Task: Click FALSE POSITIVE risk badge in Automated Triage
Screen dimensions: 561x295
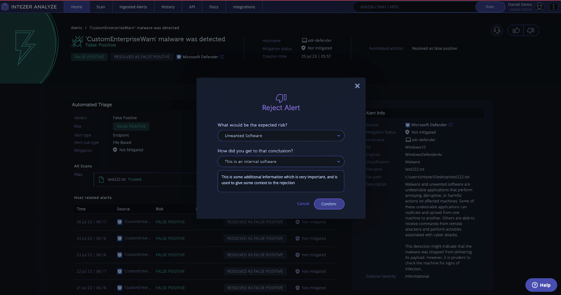Action: tap(131, 126)
